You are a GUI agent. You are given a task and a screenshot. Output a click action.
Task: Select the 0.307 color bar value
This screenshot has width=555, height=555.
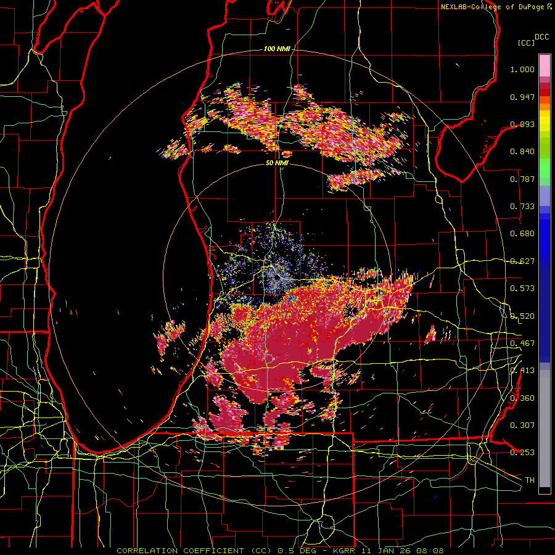click(522, 425)
